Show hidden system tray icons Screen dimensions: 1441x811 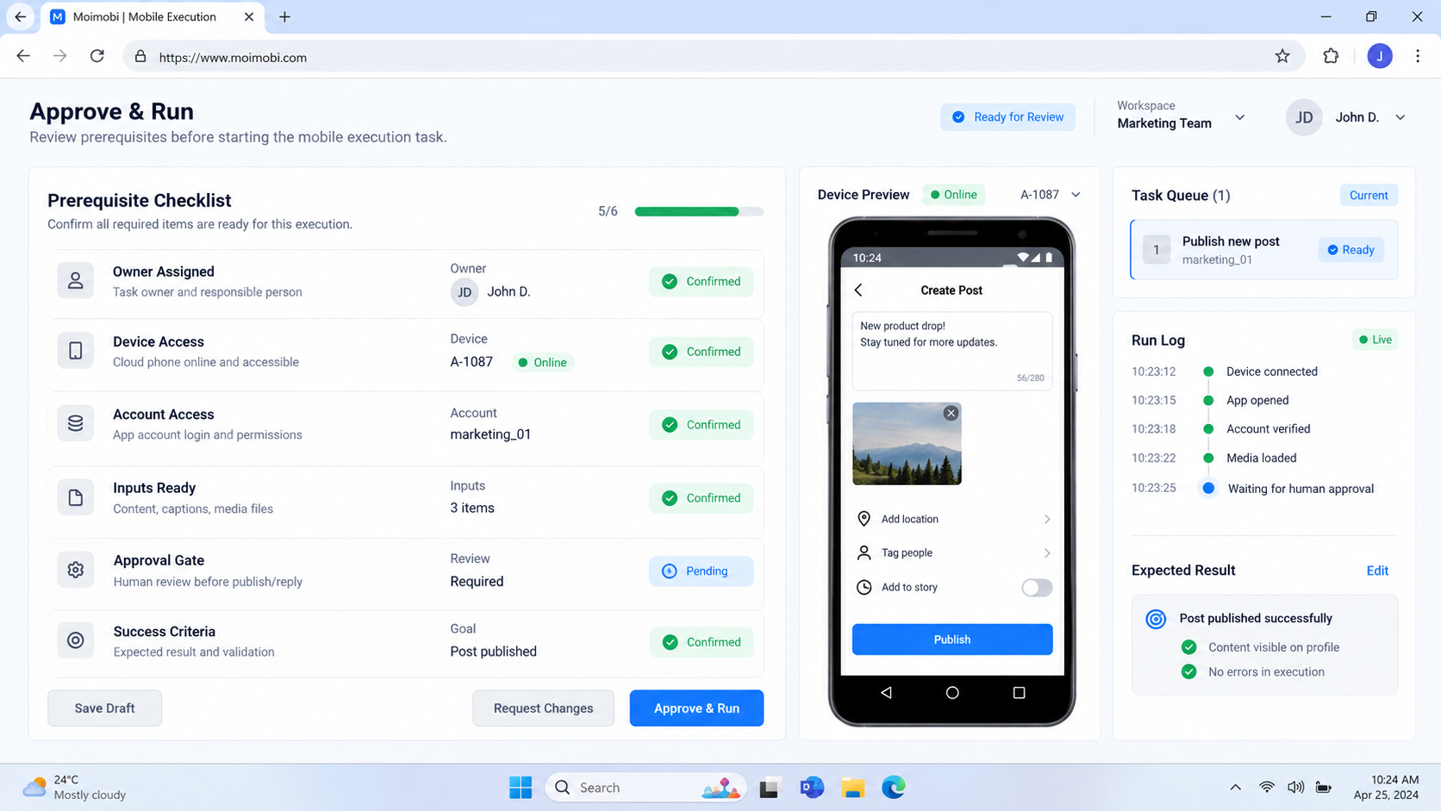1235,787
